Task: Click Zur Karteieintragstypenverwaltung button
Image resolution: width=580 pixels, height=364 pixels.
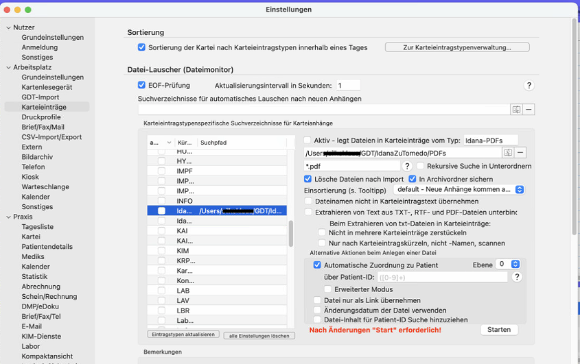Action: (x=457, y=47)
